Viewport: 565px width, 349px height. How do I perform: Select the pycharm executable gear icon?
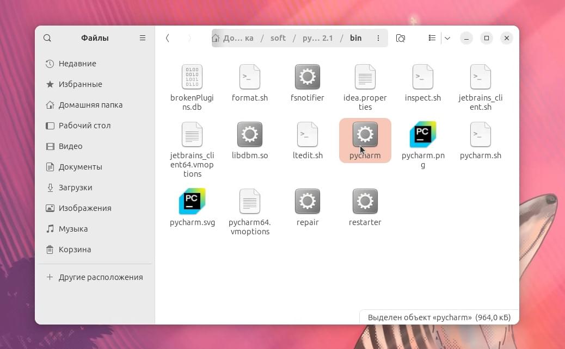(365, 134)
